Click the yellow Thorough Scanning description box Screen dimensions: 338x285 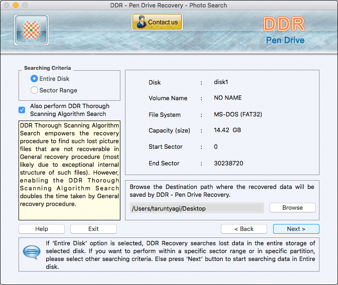point(69,170)
